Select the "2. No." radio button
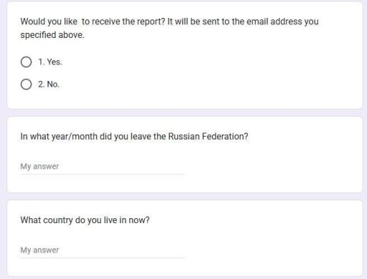Screen dimensions: 367x279 (x=26, y=84)
